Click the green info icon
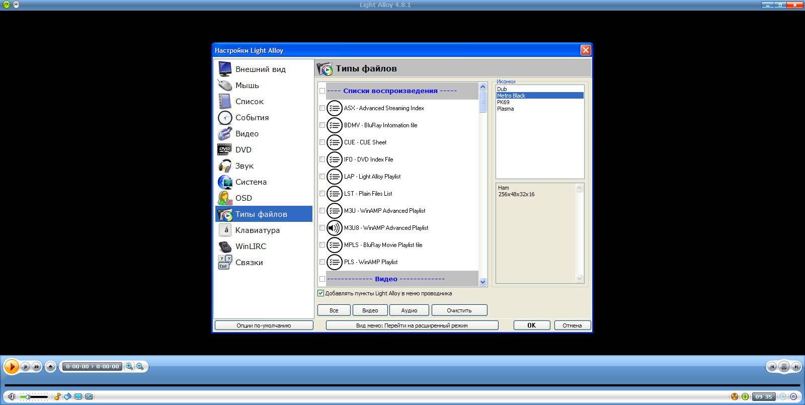Viewport: 805px width, 405px height. click(x=745, y=396)
